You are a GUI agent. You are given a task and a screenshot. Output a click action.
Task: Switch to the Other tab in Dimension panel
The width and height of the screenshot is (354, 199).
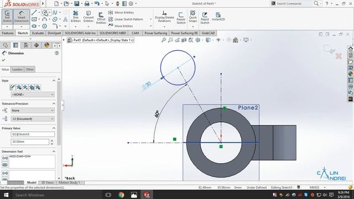click(29, 70)
